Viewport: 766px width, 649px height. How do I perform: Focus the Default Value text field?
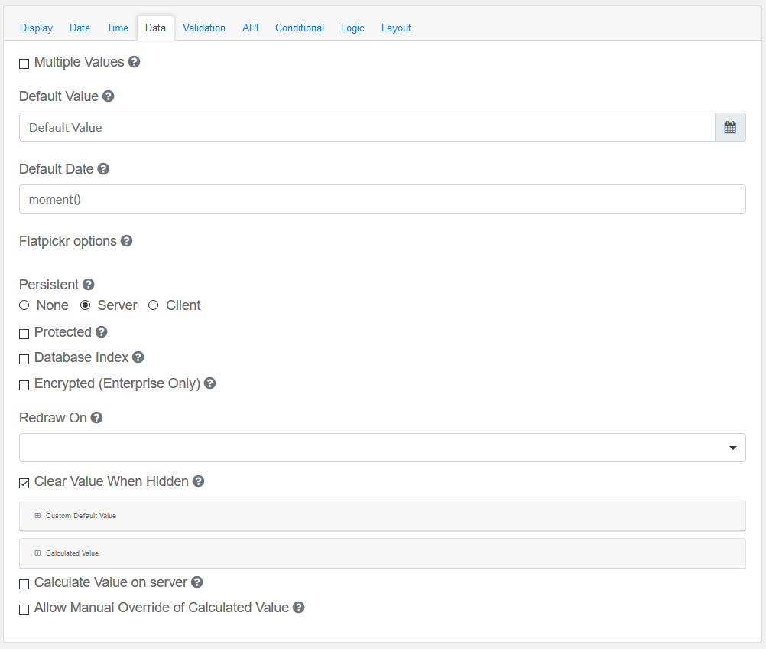click(x=367, y=128)
